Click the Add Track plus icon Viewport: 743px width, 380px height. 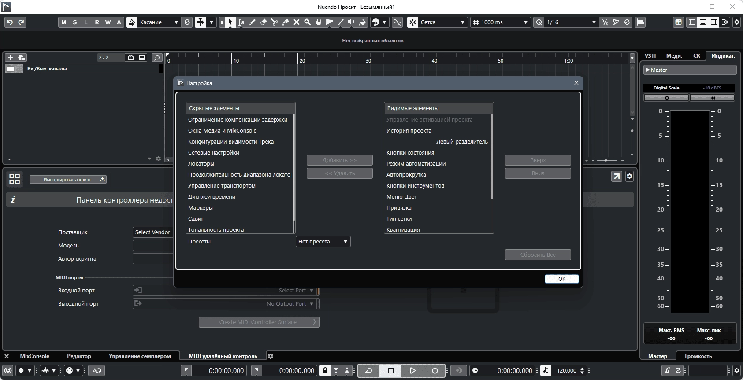tap(10, 57)
